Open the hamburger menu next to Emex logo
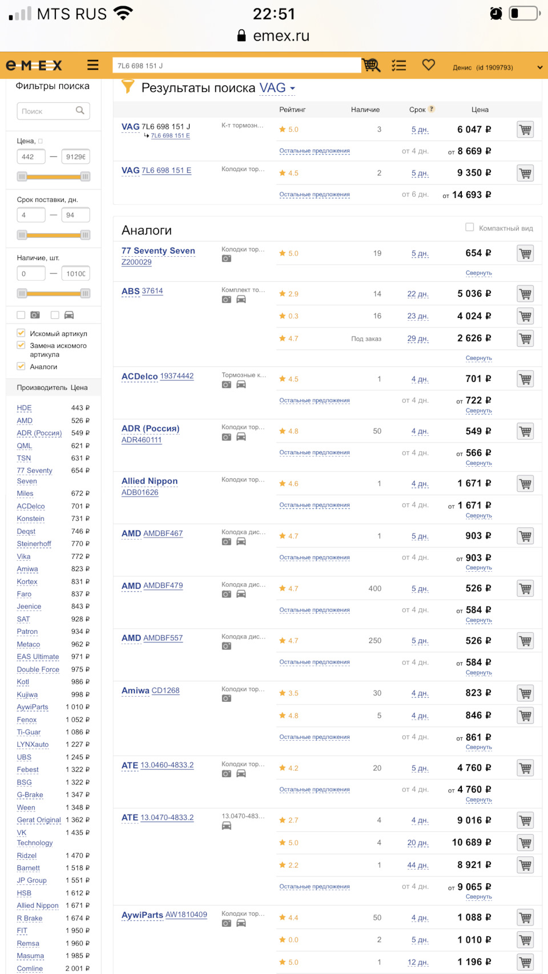 (x=92, y=65)
